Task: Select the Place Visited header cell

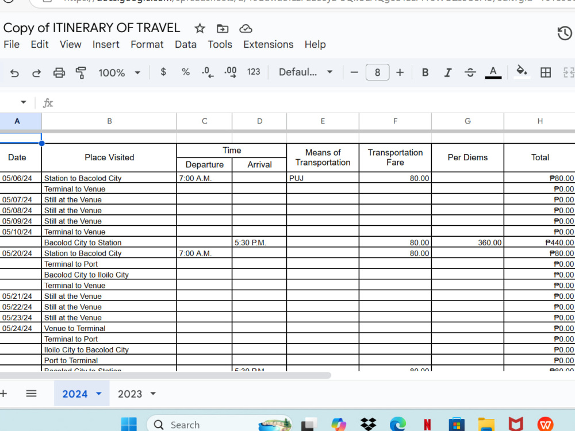Action: click(x=109, y=157)
